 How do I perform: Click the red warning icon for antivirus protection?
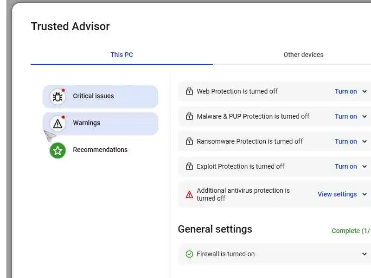(189, 195)
